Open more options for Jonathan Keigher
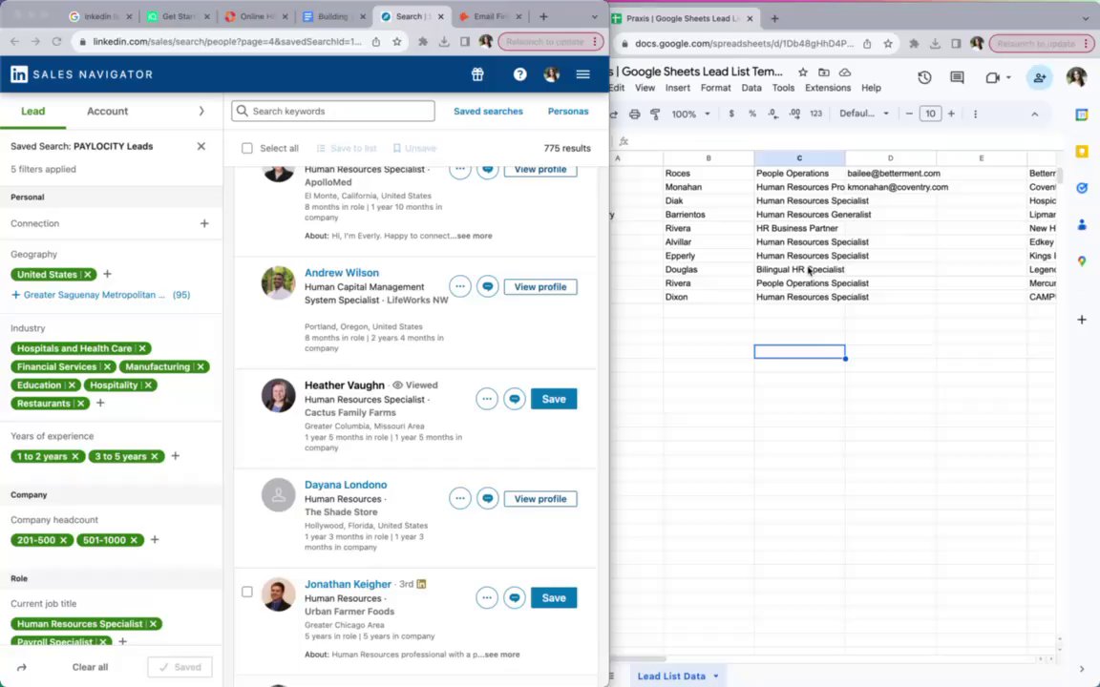 (487, 598)
